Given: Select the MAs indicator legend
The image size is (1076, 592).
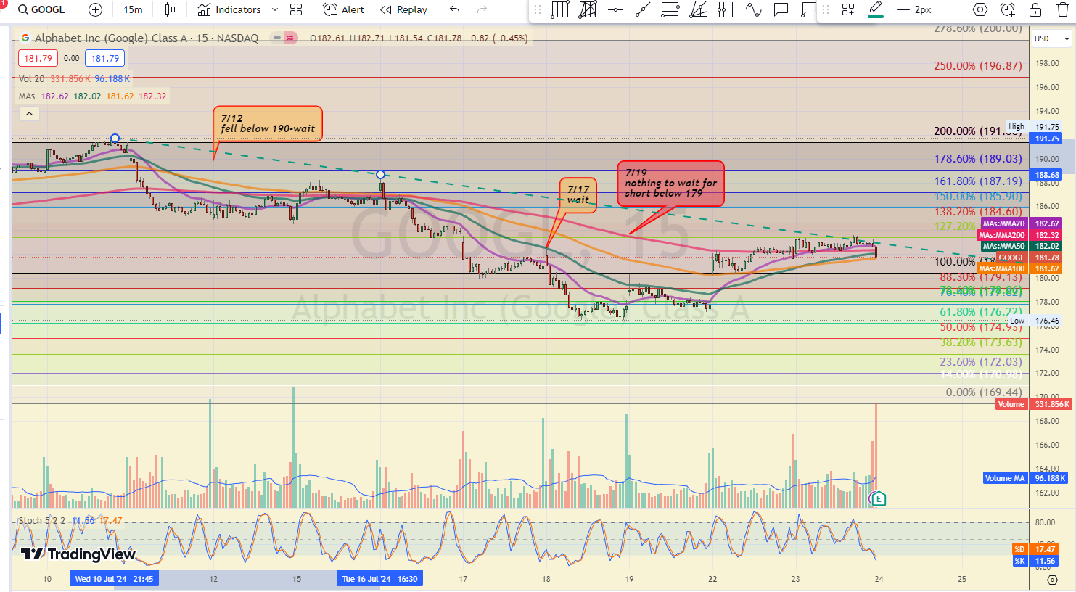Looking at the screenshot, I should (x=27, y=96).
